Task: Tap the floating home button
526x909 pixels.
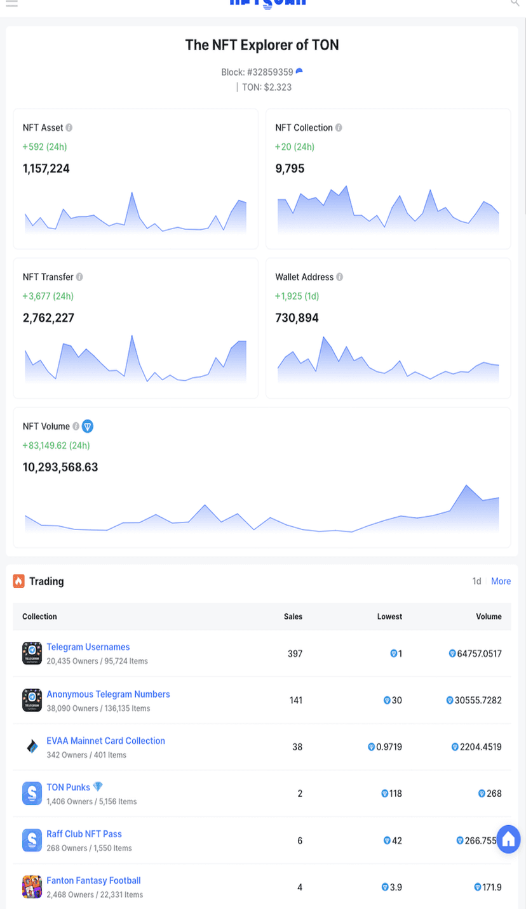Action: (x=508, y=839)
